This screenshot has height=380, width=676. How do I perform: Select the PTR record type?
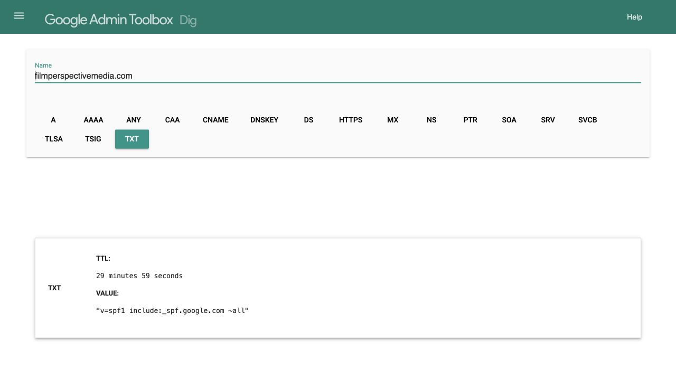[x=470, y=120]
